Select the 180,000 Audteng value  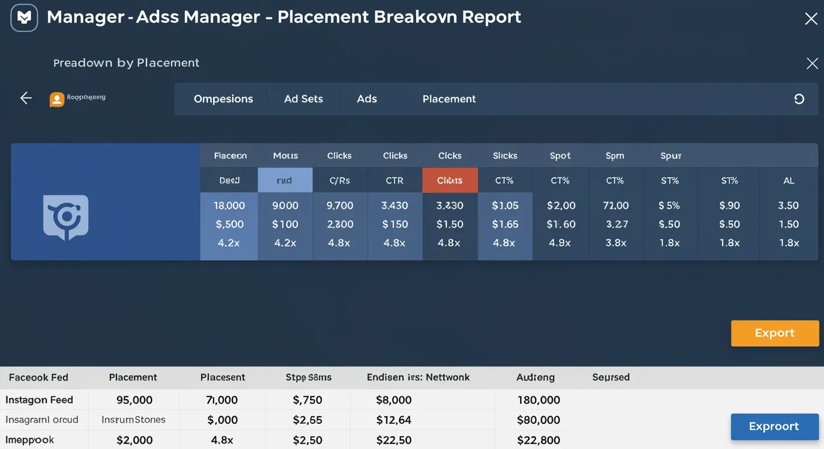(538, 399)
